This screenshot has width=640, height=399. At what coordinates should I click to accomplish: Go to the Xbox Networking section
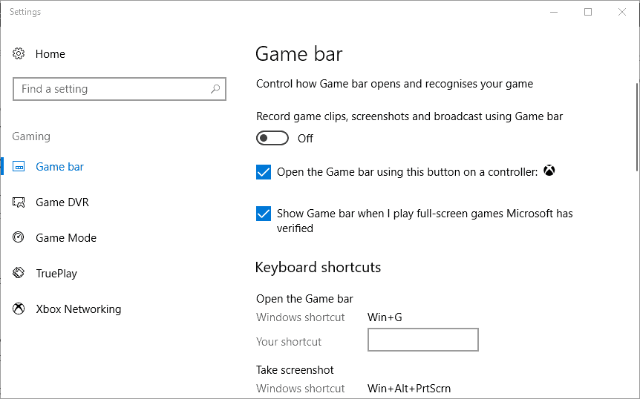78,309
